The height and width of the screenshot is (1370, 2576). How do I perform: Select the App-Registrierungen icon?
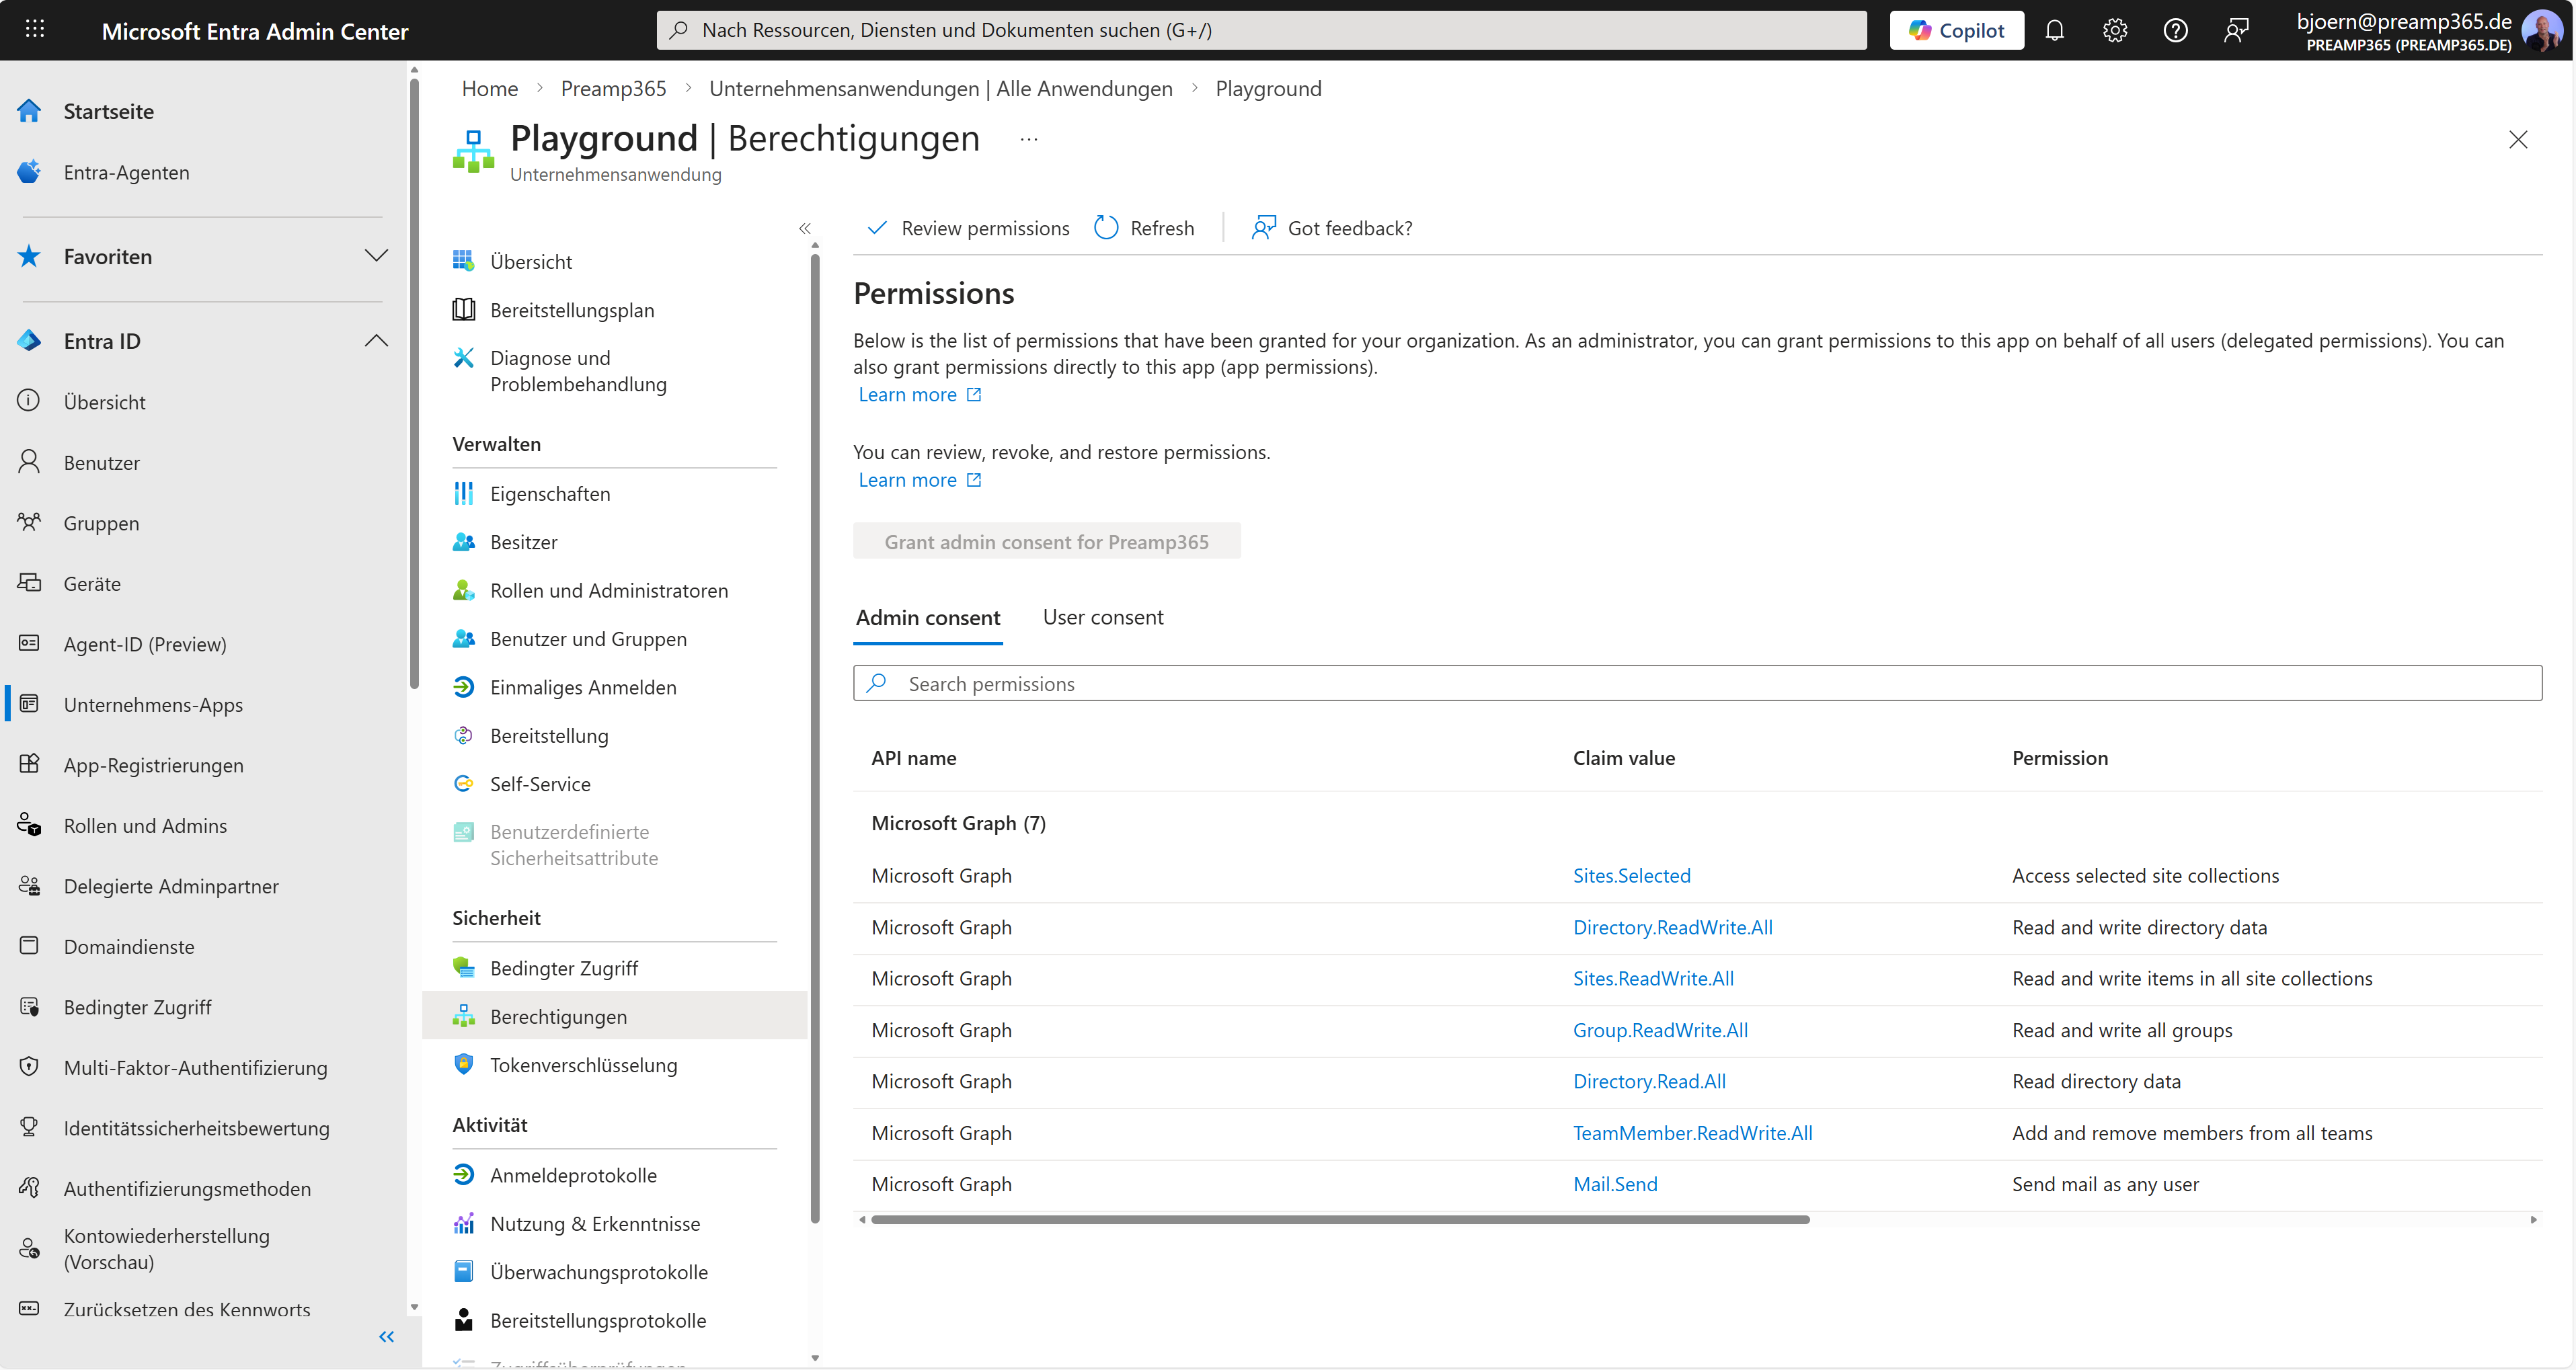pyautogui.click(x=29, y=764)
